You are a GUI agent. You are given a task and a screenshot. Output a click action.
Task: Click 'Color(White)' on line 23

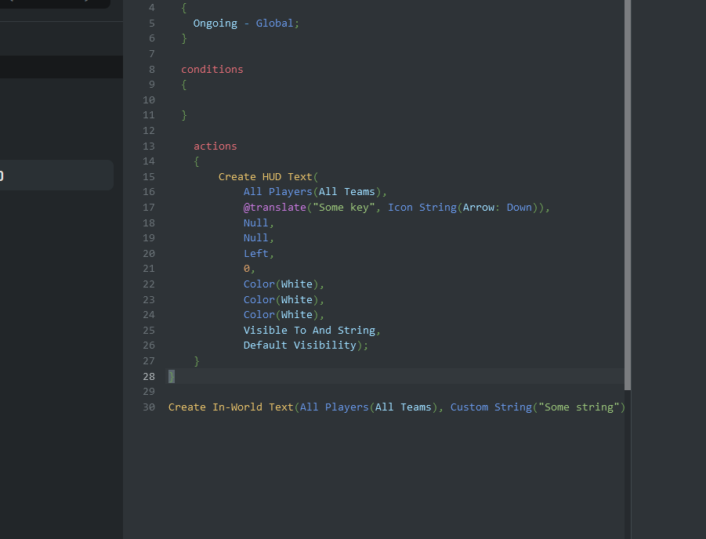point(281,300)
